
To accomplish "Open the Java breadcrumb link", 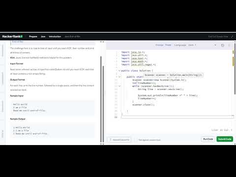I will (x=43, y=36).
